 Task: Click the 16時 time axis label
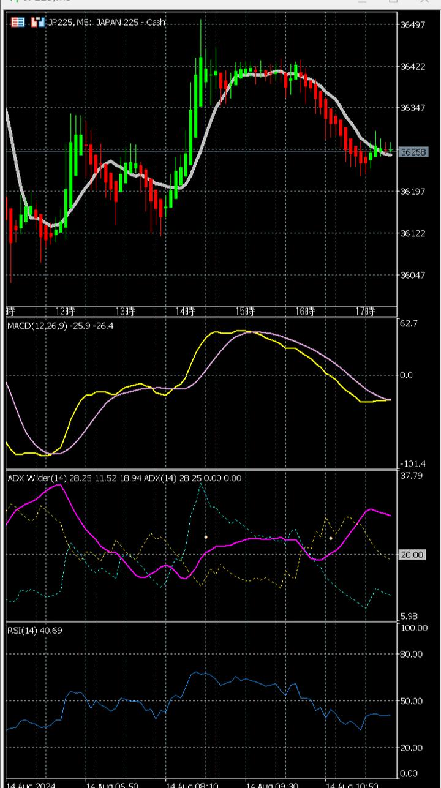306,311
